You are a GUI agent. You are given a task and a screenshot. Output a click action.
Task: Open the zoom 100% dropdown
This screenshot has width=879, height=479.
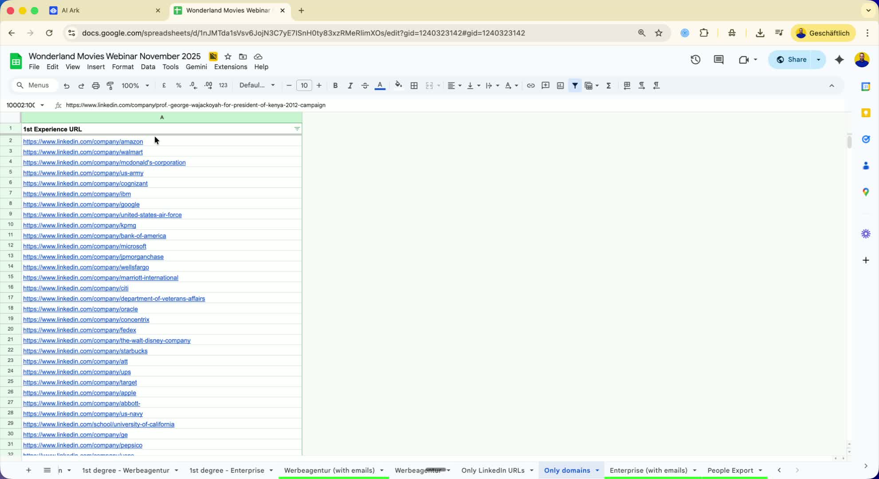[135, 86]
